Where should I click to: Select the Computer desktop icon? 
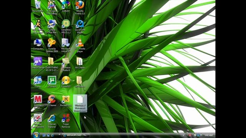pyautogui.click(x=38, y=44)
